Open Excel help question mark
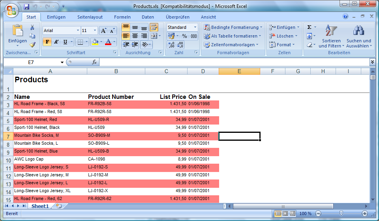379x221 pixels. [x=345, y=16]
